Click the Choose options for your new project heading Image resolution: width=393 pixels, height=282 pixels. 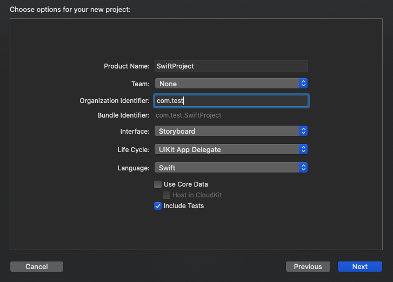pyautogui.click(x=70, y=9)
